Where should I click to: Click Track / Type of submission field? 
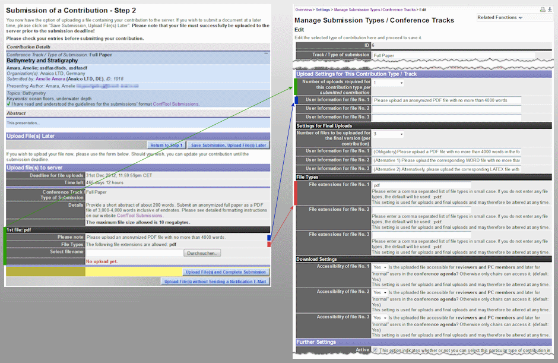pyautogui.click(x=454, y=56)
